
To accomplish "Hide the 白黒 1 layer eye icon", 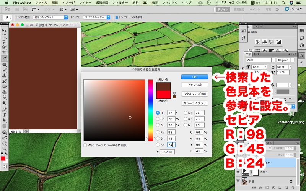I will tap(238, 172).
